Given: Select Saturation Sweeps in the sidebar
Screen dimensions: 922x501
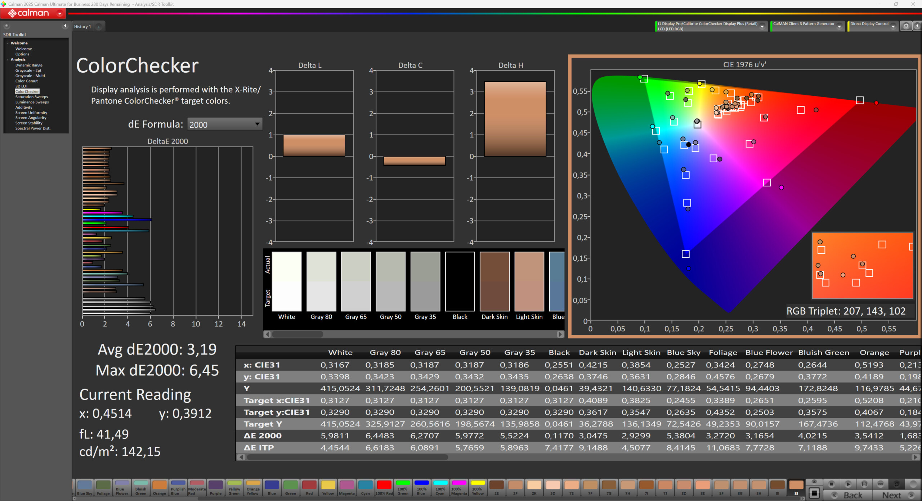Looking at the screenshot, I should point(31,97).
